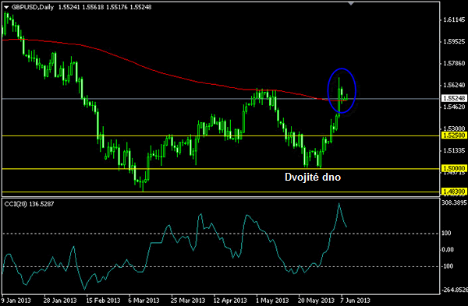
Task: Click the date label 20 May 2013
Action: click(x=317, y=301)
